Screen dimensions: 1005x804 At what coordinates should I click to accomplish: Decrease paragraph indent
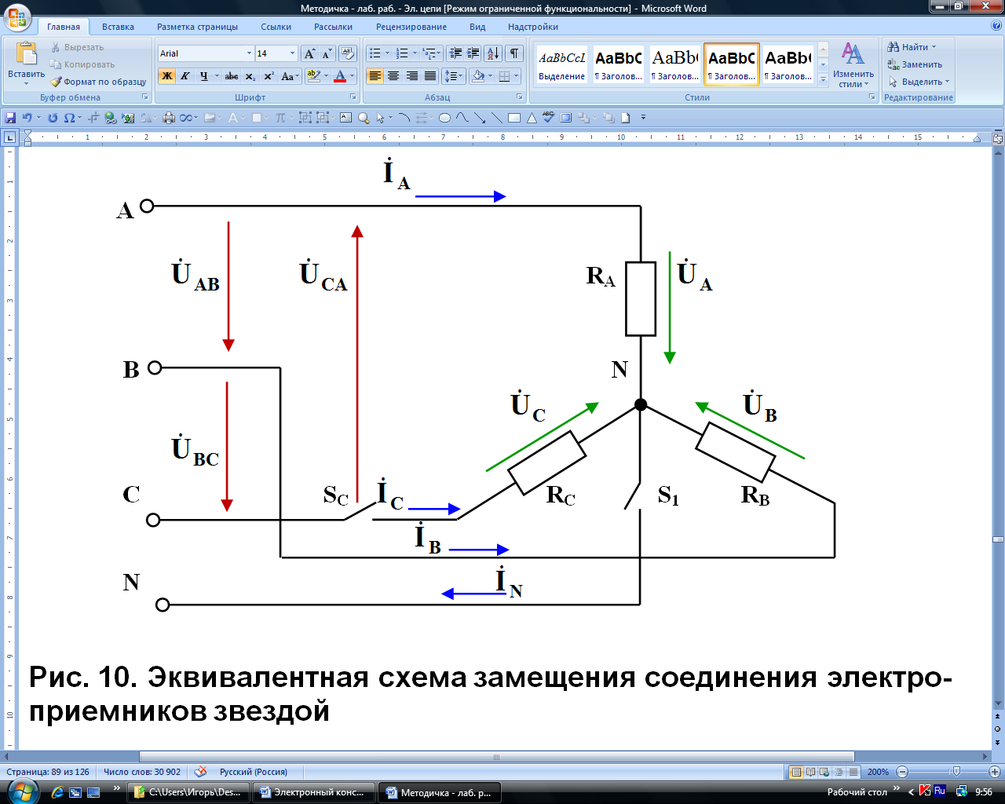click(x=455, y=53)
